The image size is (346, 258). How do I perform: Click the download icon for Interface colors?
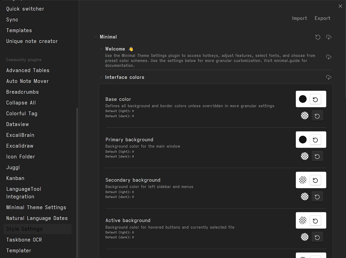click(x=328, y=77)
